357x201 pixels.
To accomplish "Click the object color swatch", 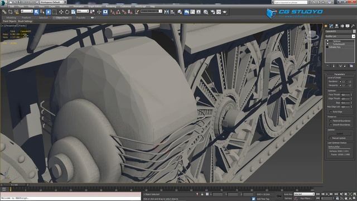I will pos(354,31).
